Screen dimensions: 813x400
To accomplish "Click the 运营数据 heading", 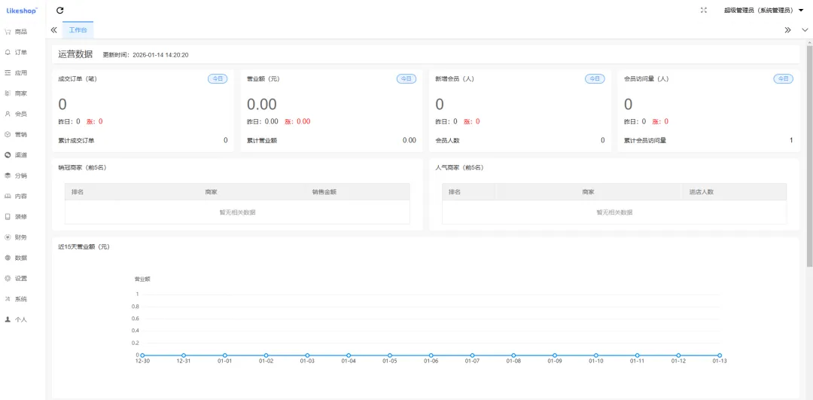I will click(x=76, y=54).
